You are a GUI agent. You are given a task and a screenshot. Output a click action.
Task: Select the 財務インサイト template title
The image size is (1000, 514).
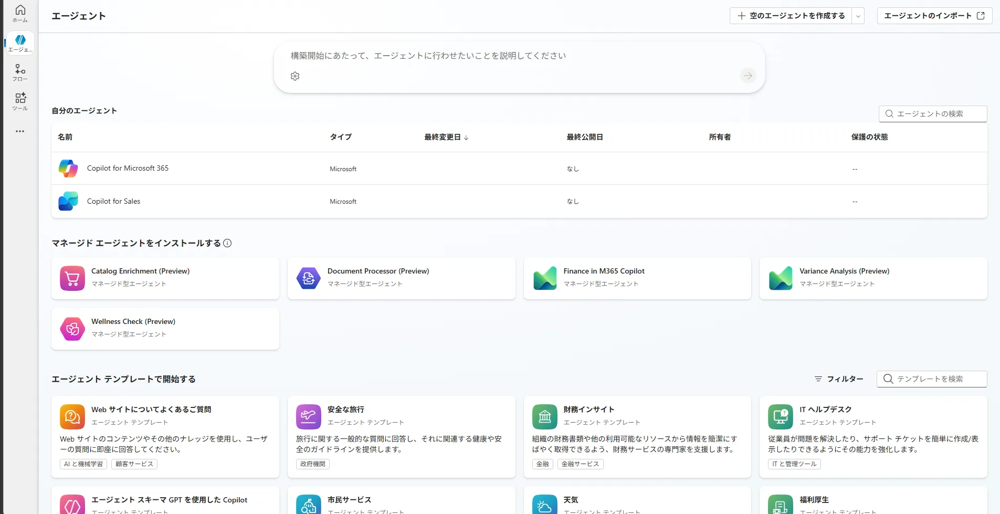(588, 410)
